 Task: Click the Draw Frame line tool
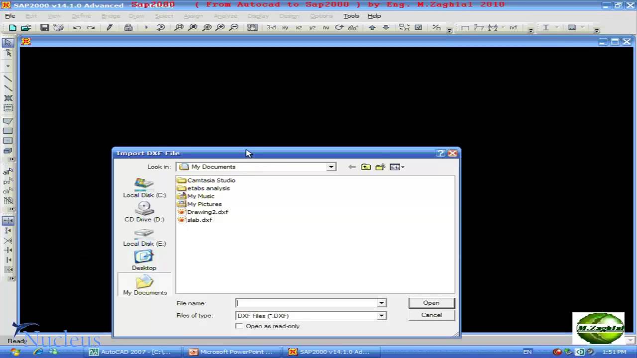click(8, 79)
